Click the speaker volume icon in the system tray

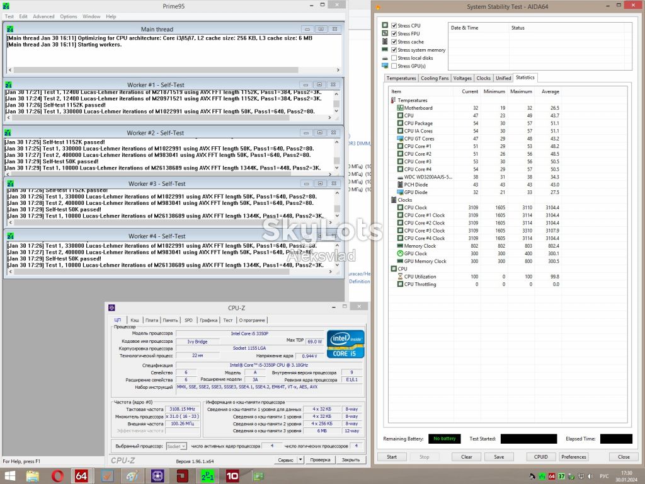point(591,476)
